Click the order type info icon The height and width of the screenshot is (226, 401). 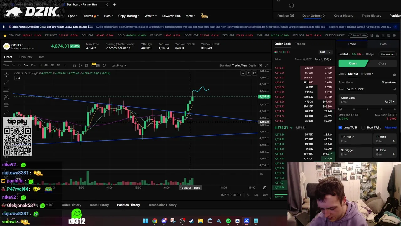pos(394,75)
